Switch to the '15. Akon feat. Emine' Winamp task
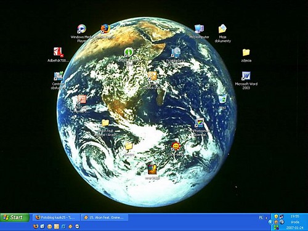This screenshot has width=308, height=231. click(105, 217)
